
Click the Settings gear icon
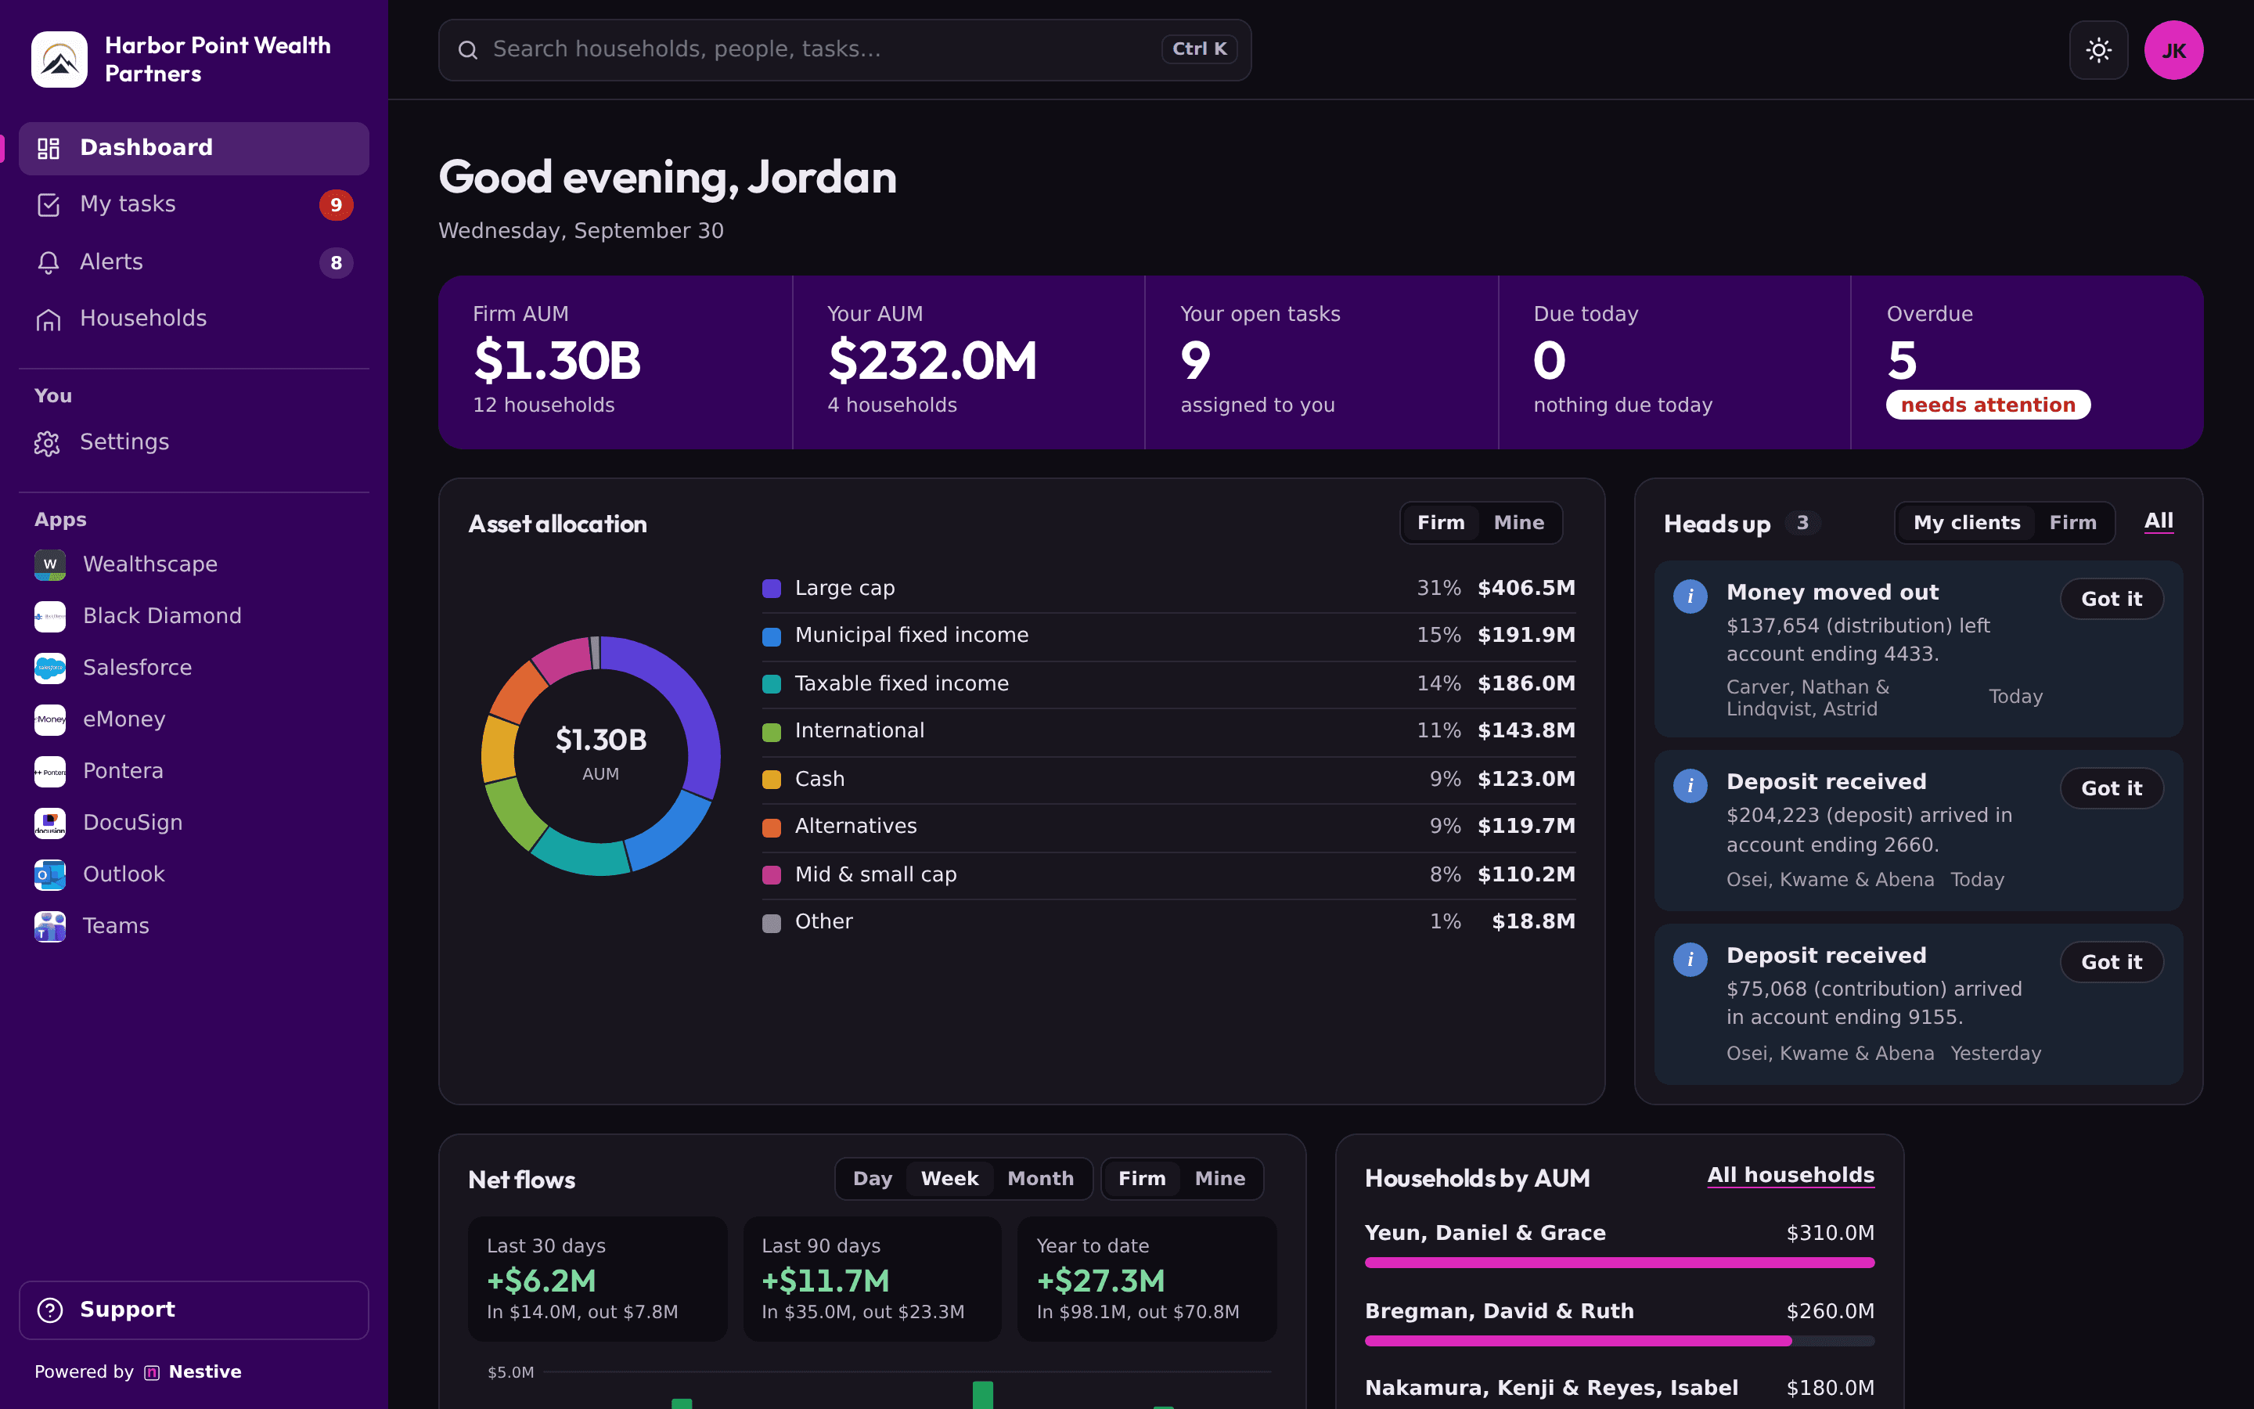[x=49, y=442]
